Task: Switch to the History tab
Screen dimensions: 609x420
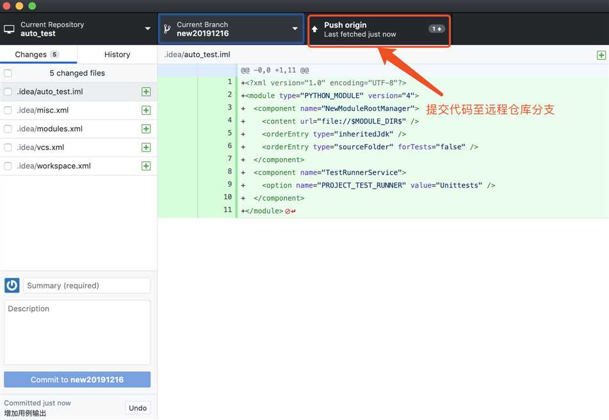Action: coord(117,54)
